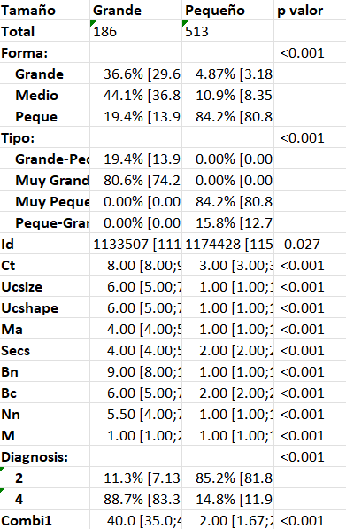
Task: Select cell containing 513 total
Action: coord(227,31)
